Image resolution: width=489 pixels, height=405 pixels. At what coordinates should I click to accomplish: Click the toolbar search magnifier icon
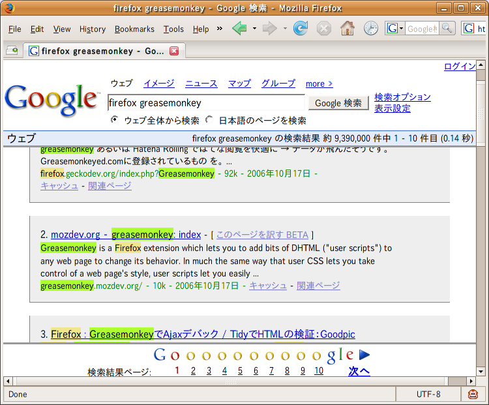click(x=447, y=29)
